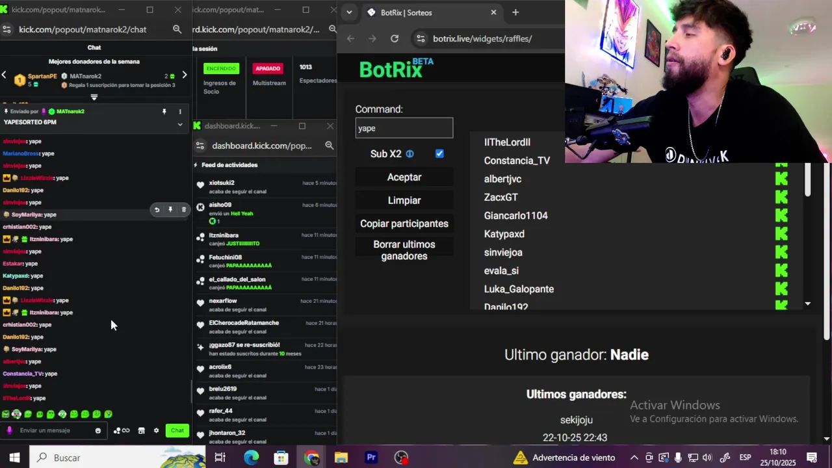Show hidden system tray icons
Image resolution: width=832 pixels, height=468 pixels.
(x=634, y=458)
